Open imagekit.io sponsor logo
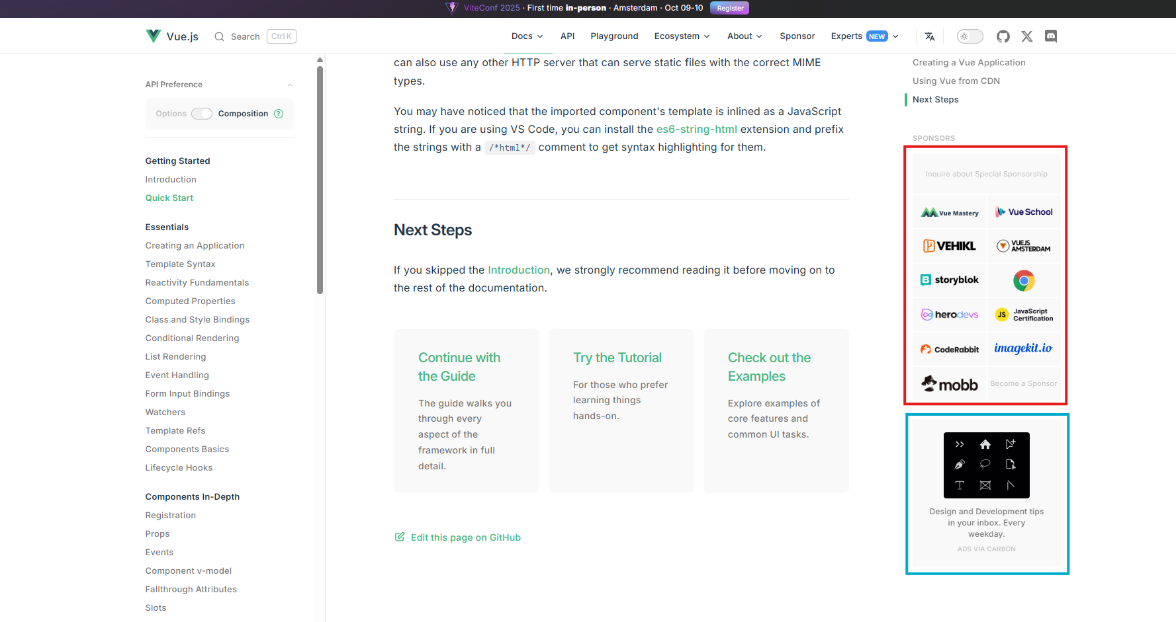The image size is (1176, 622). click(1024, 348)
